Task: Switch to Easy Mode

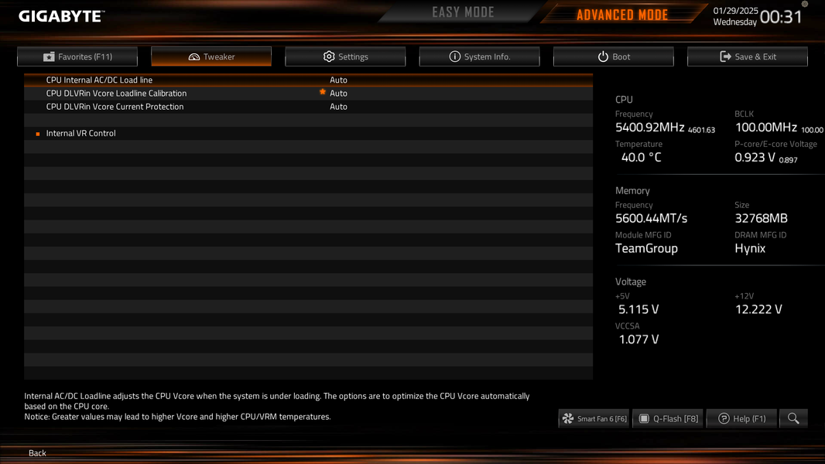Action: [x=463, y=12]
